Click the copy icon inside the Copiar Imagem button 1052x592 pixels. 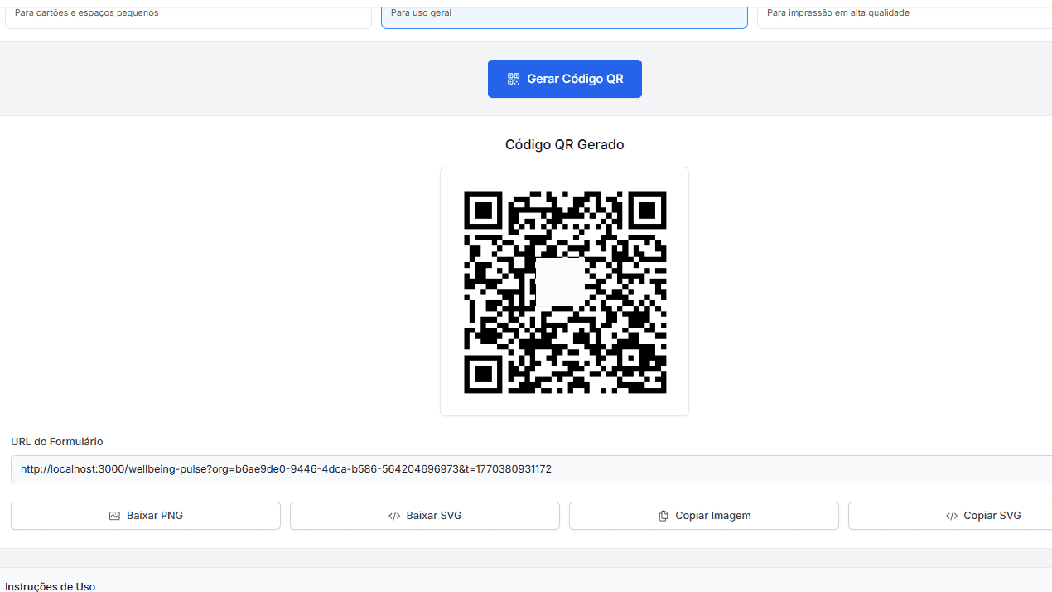pos(664,515)
